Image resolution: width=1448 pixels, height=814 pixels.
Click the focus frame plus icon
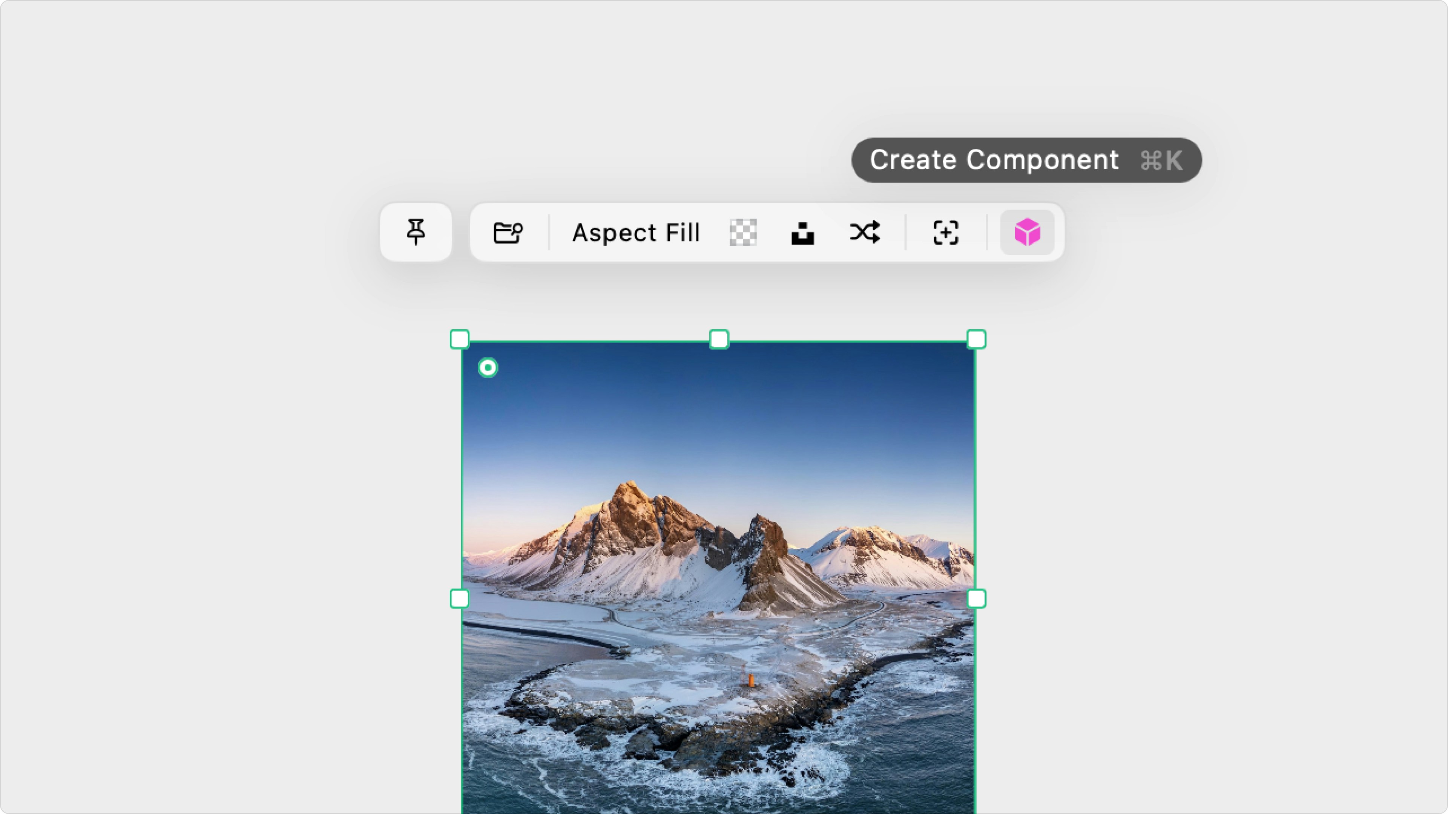945,232
